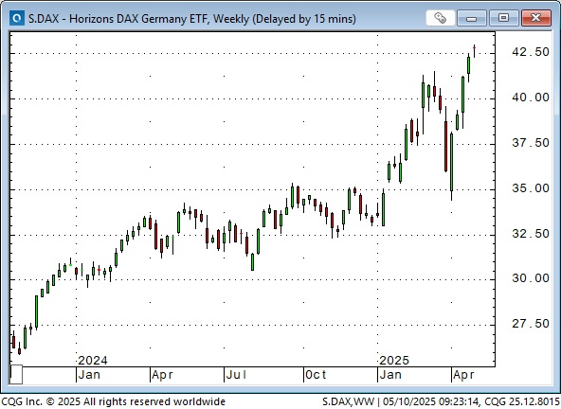Click the Jan label under 2025
This screenshot has width=561, height=409.
(390, 375)
